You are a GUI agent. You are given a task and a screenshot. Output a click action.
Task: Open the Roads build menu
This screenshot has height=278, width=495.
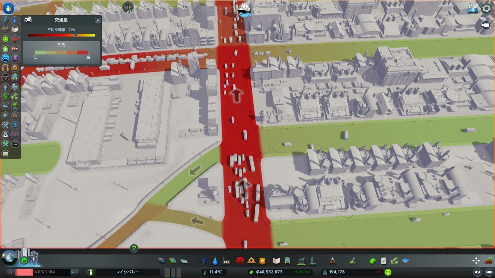161,261
